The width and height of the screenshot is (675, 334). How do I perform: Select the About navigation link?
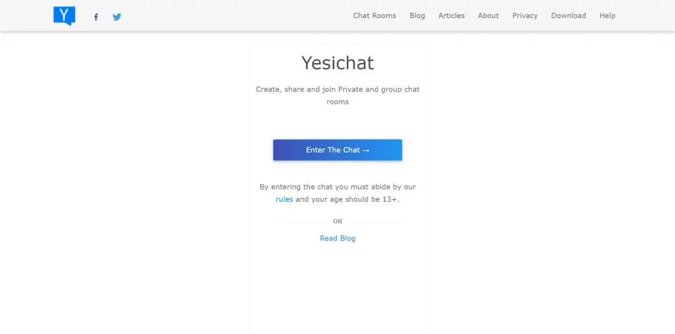point(488,16)
